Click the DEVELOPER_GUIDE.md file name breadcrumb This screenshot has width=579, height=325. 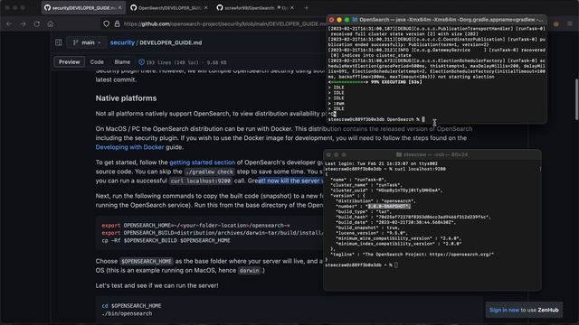(x=171, y=42)
